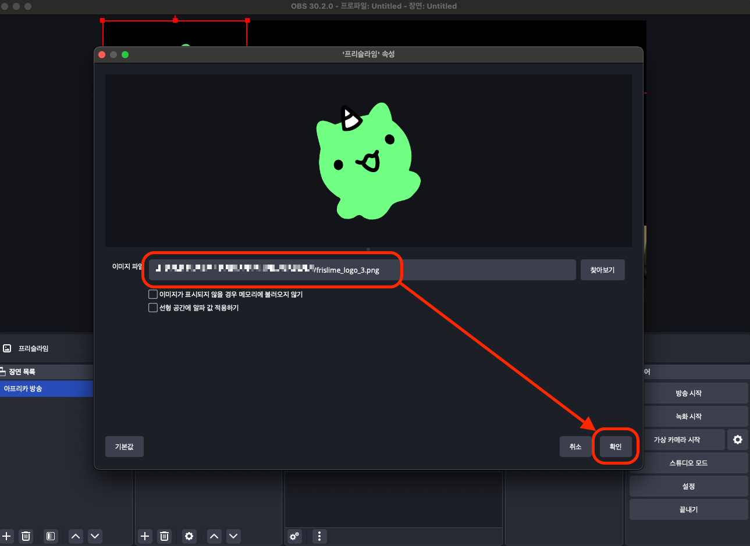Click 가상 카메라 시작 button

point(677,440)
